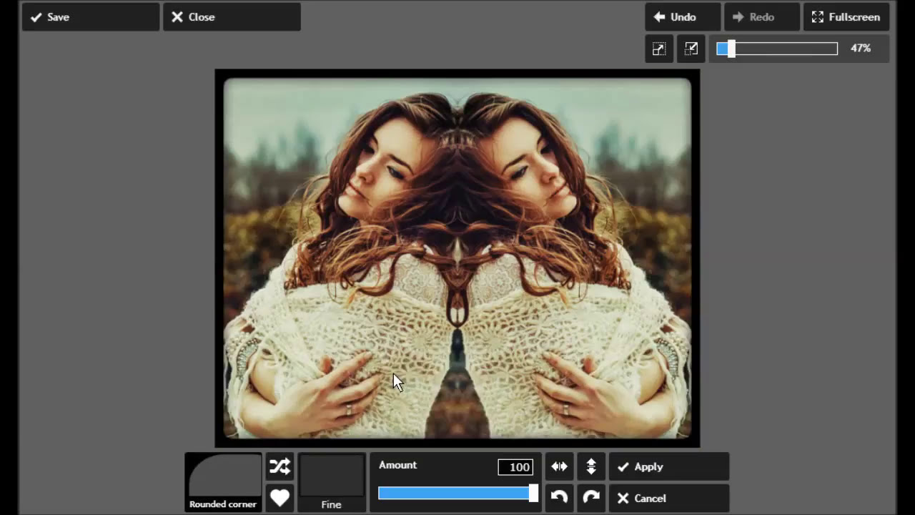Flip the border vertically
The width and height of the screenshot is (915, 515).
pyautogui.click(x=591, y=466)
